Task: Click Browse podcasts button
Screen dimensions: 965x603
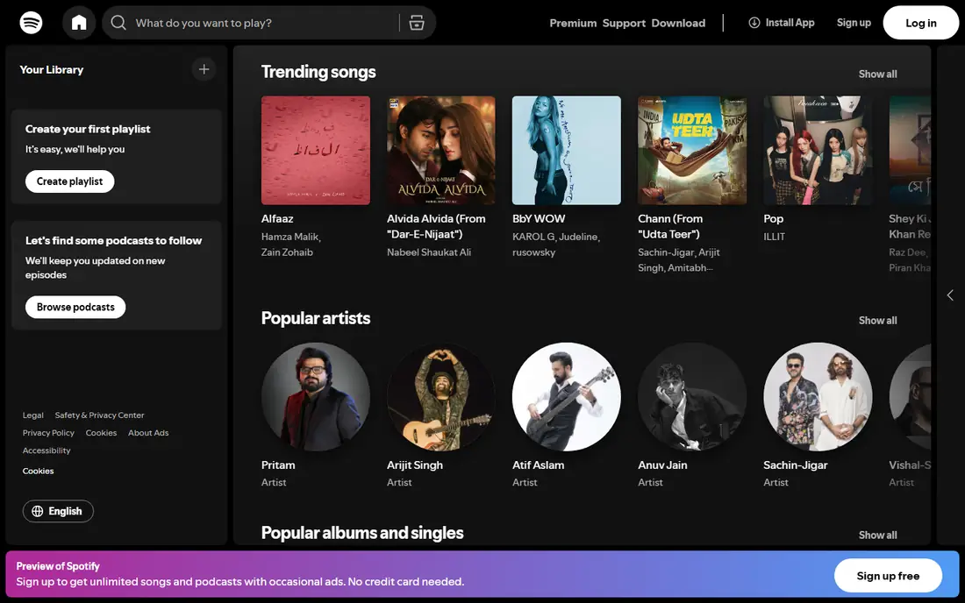Action: coord(75,307)
